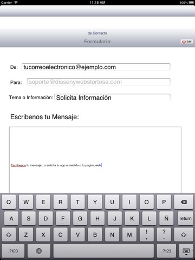Place cursor in the message text area
The height and width of the screenshot is (260, 195).
tap(95, 160)
